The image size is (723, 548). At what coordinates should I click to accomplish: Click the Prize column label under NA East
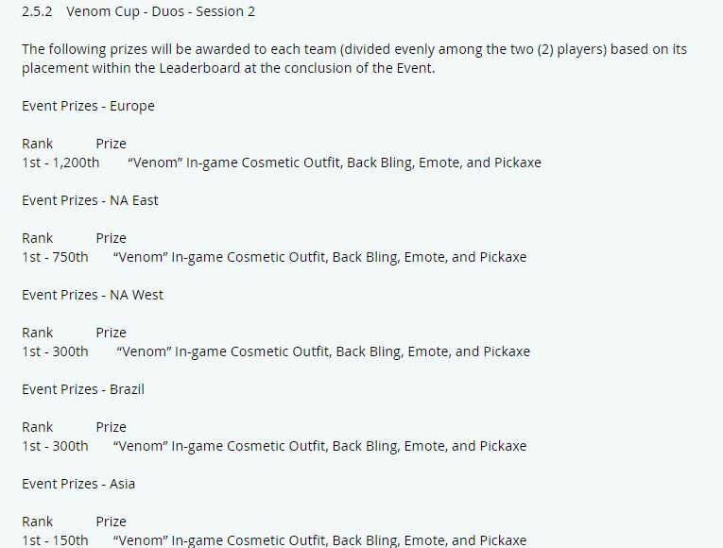pyautogui.click(x=112, y=238)
